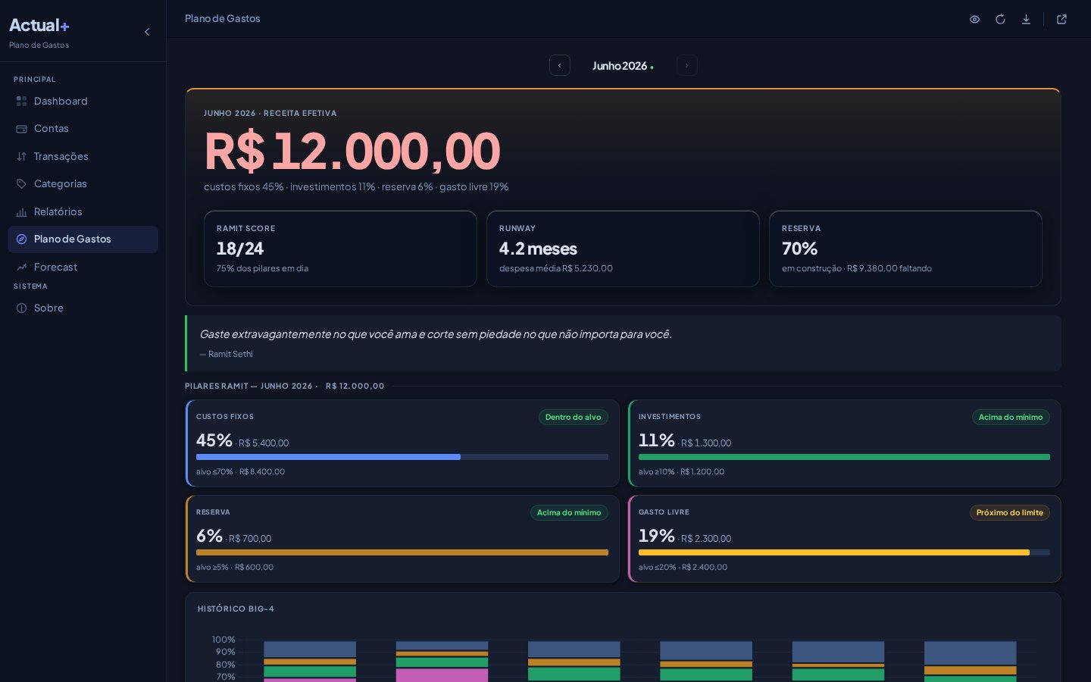
Task: Click the refresh icon in top bar
Action: [x=1000, y=19]
